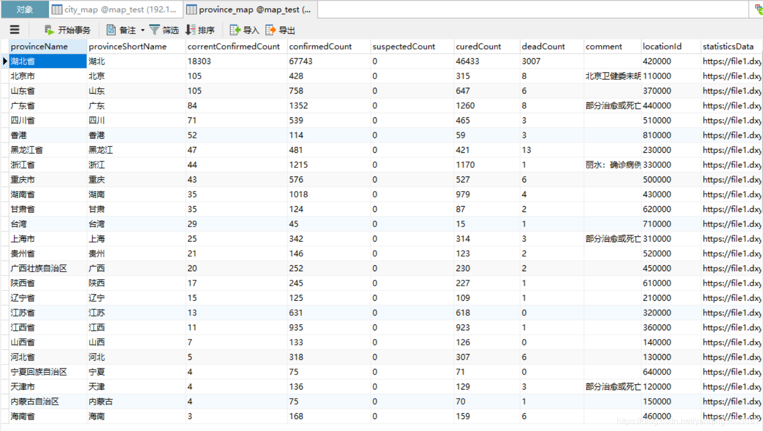Image resolution: width=763 pixels, height=431 pixels.
Task: Click the locationId 460000 cell
Action: 671,416
